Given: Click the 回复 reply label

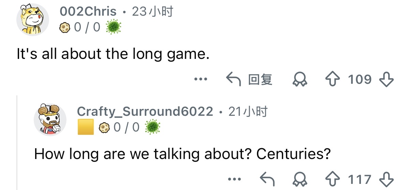Looking at the screenshot, I should pos(260,80).
